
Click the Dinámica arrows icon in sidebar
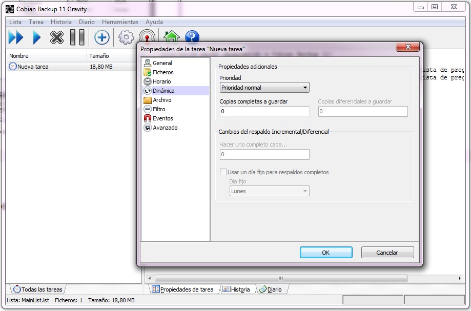[x=148, y=91]
